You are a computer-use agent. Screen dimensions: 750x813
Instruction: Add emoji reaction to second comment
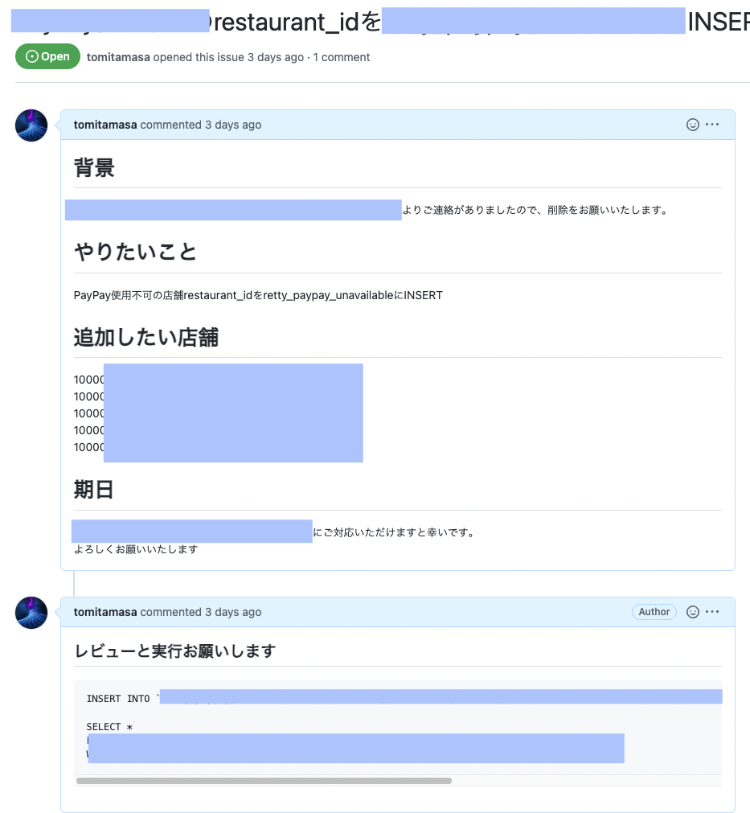[692, 612]
